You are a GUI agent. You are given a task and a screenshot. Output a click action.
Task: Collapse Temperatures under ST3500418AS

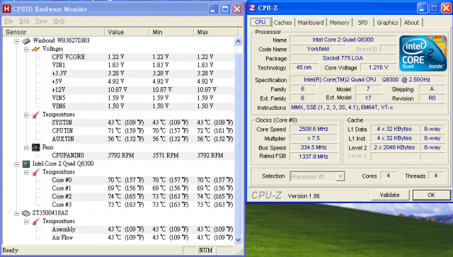tap(26, 222)
